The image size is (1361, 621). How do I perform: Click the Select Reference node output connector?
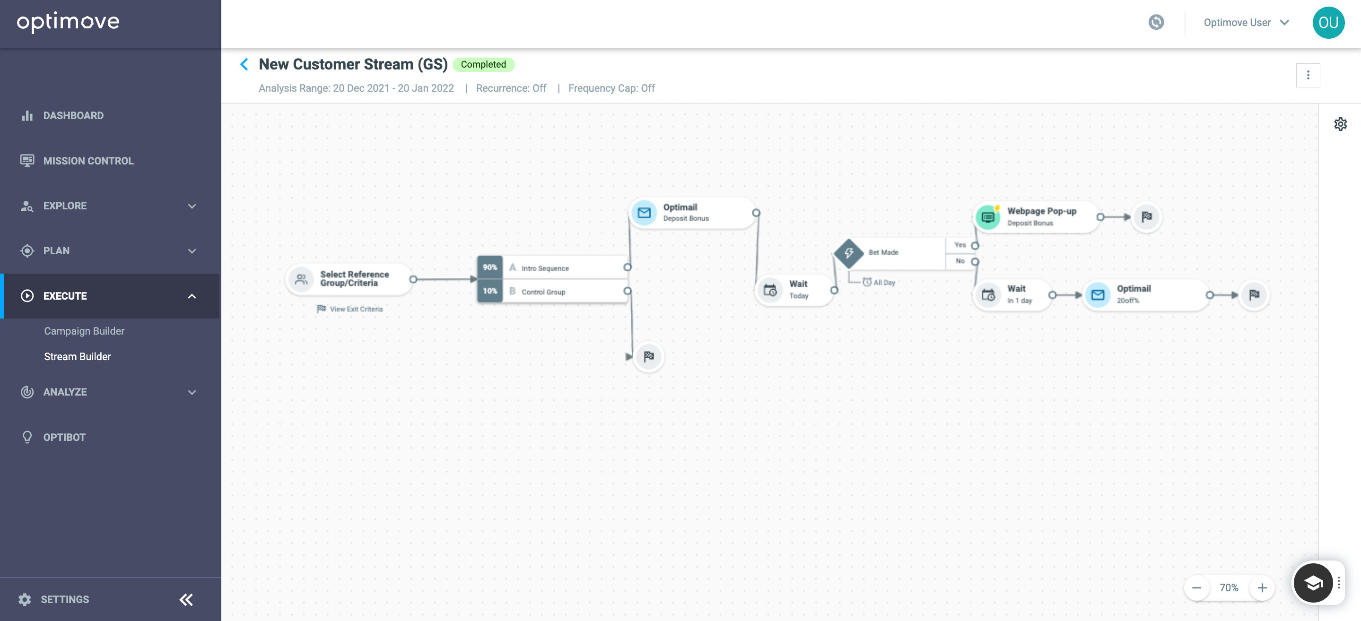coord(413,279)
